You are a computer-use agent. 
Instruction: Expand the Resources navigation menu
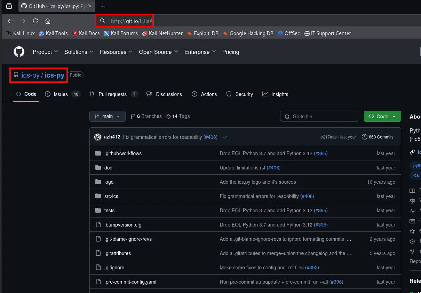(x=116, y=52)
